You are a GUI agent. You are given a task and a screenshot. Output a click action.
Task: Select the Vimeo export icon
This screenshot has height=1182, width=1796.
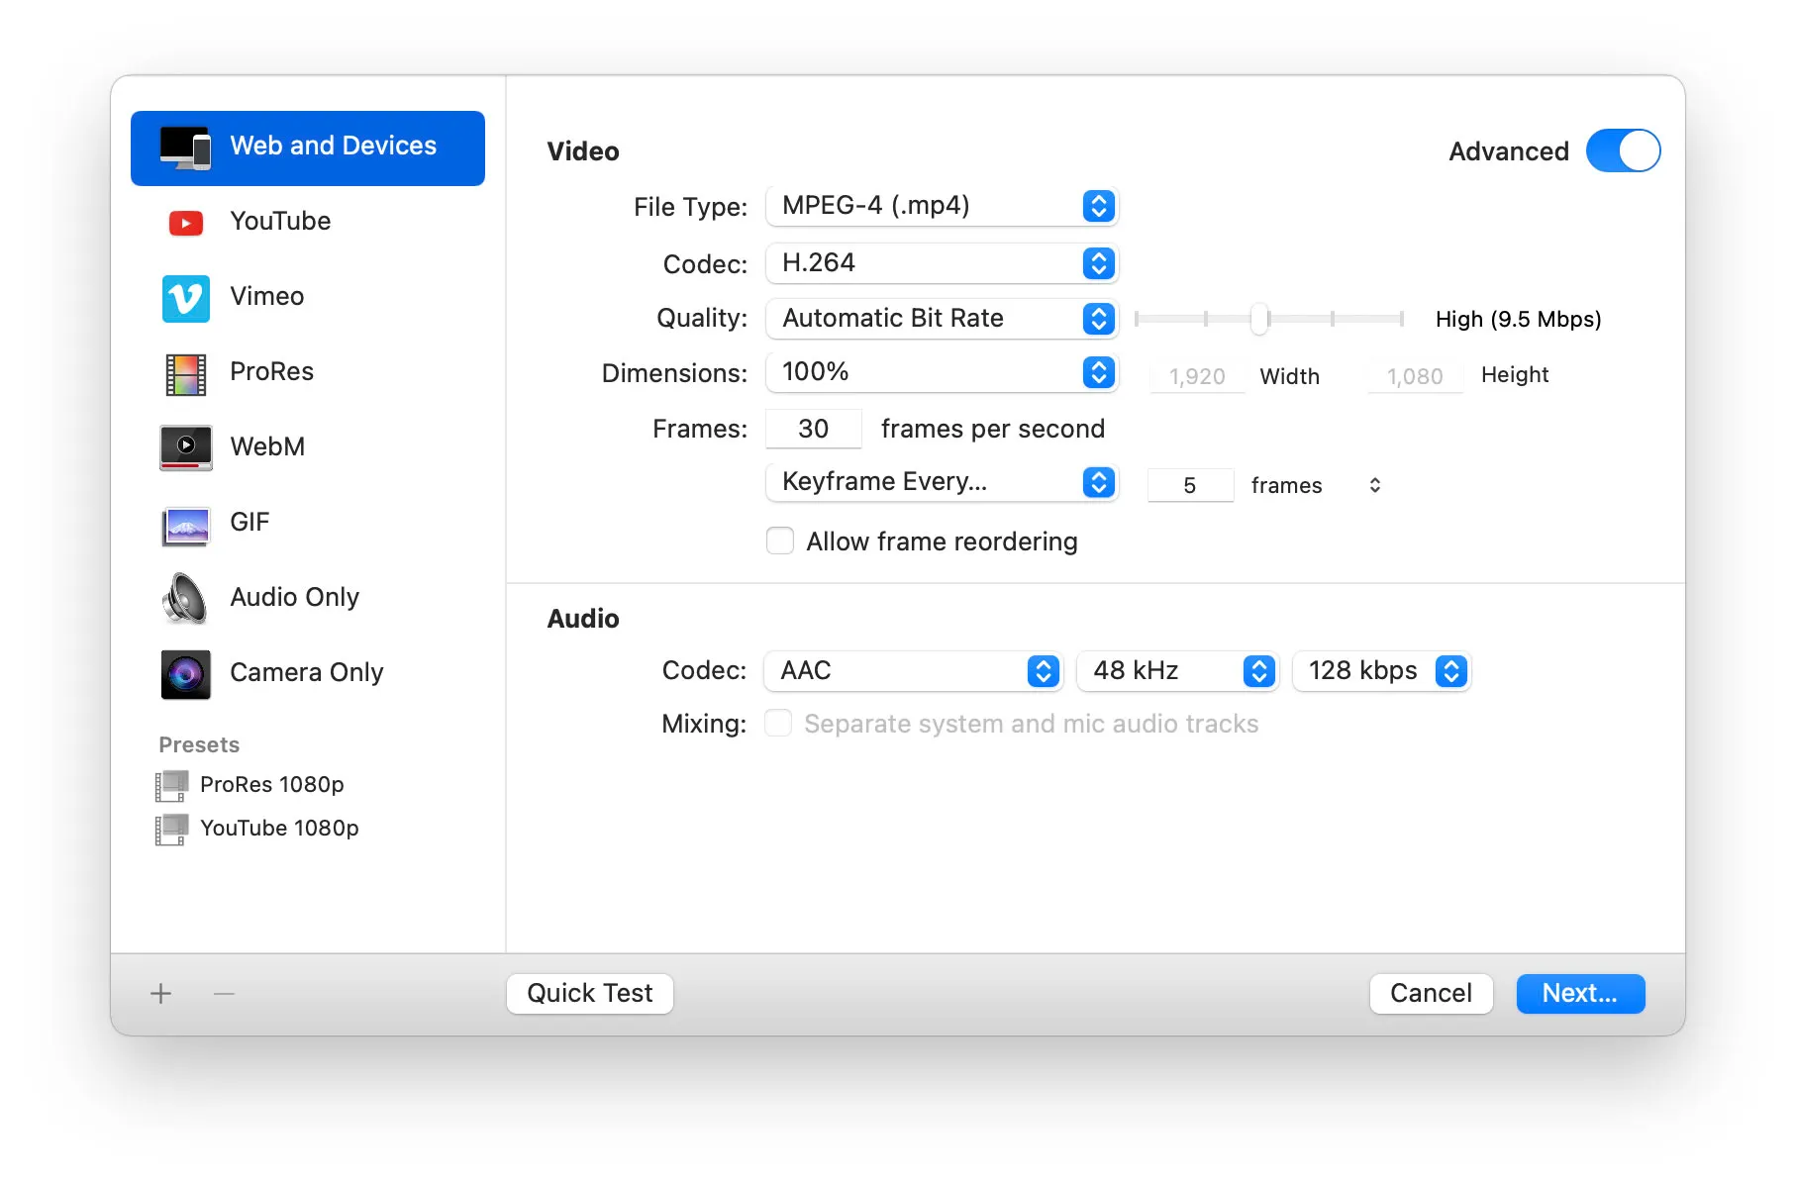[x=185, y=297]
